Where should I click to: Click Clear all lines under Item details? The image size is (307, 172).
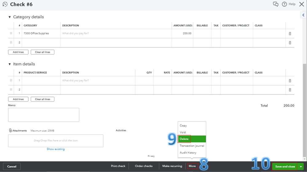coord(42,99)
